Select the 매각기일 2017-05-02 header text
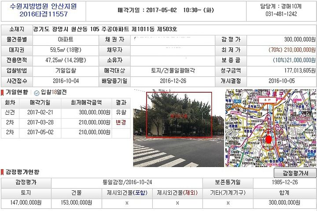Viewport: 317px width, 211px height. tap(166, 10)
